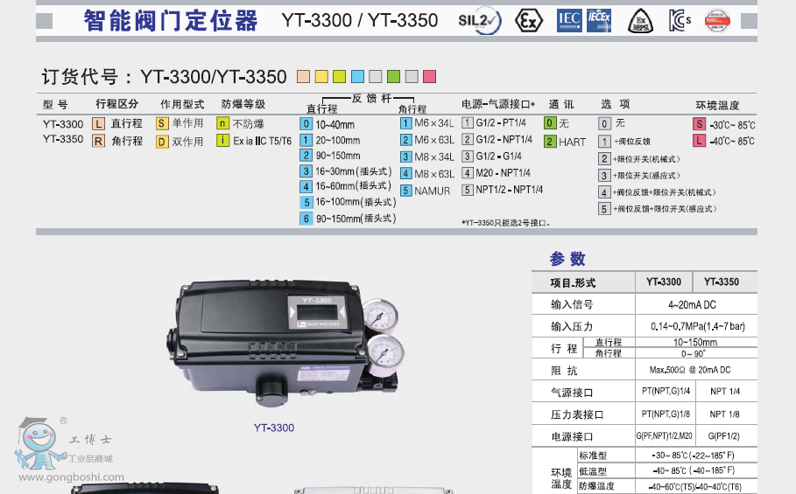Click the light blue order-code square
Image resolution: width=796 pixels, height=494 pixels.
click(357, 77)
